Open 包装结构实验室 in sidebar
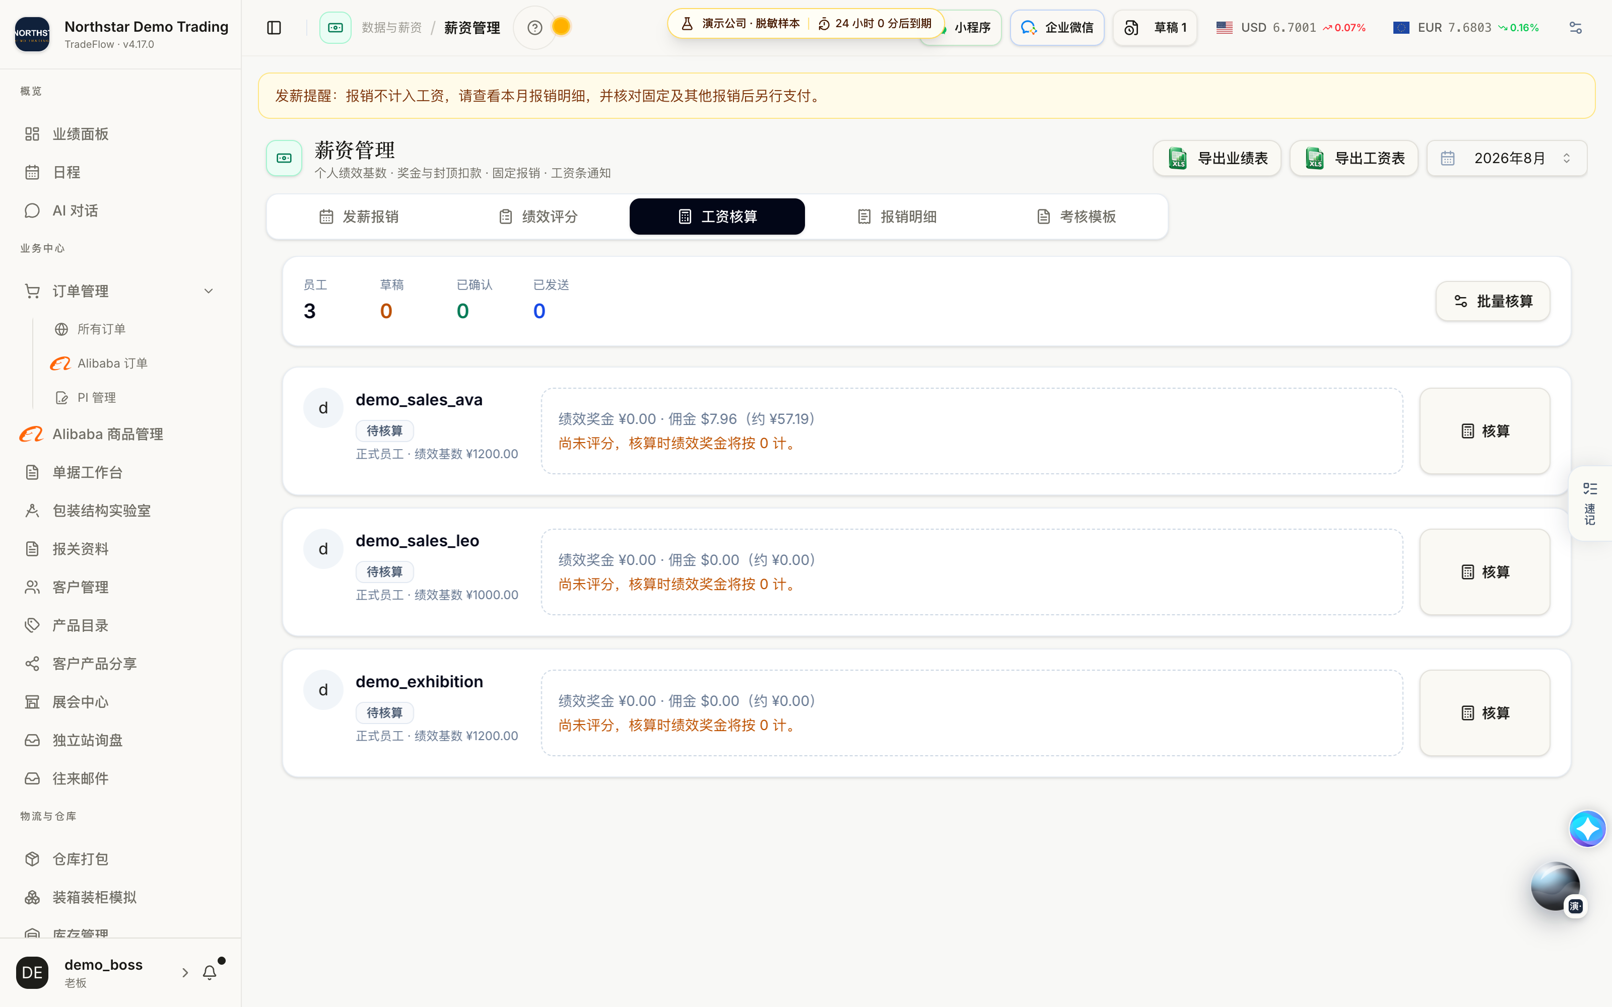 [x=120, y=511]
